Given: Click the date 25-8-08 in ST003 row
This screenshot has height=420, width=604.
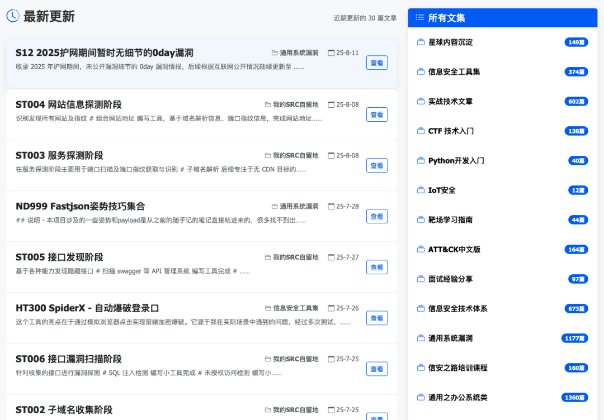Looking at the screenshot, I should (347, 155).
